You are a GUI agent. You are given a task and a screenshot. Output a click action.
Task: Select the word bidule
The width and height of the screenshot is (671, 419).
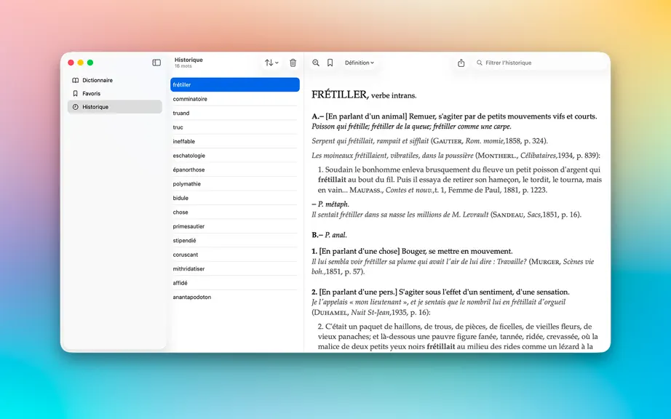(x=235, y=198)
